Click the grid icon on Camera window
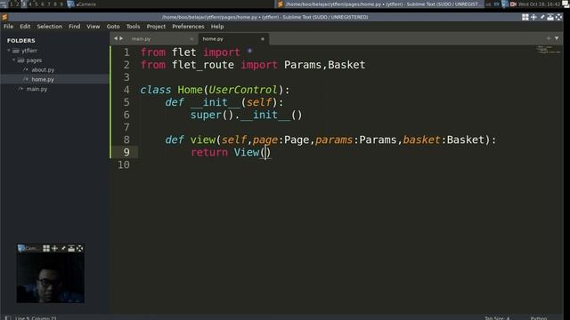 [46, 248]
